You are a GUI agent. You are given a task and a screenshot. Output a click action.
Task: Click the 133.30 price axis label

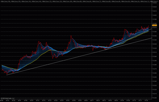(154, 44)
